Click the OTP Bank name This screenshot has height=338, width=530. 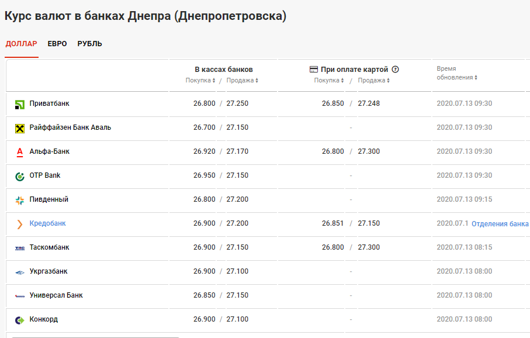[x=45, y=175]
